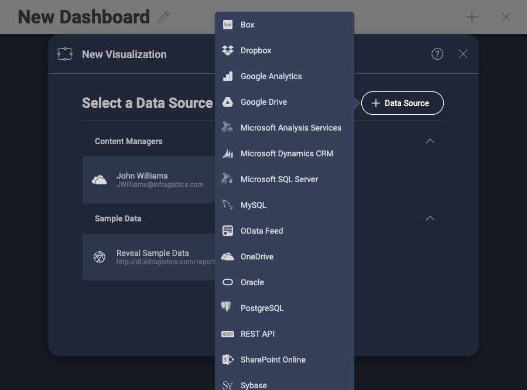Click the Select a Data Source heading

(x=148, y=103)
